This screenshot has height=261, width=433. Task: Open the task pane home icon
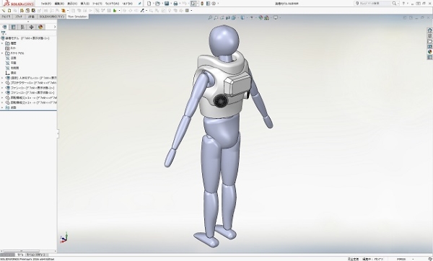429,30
